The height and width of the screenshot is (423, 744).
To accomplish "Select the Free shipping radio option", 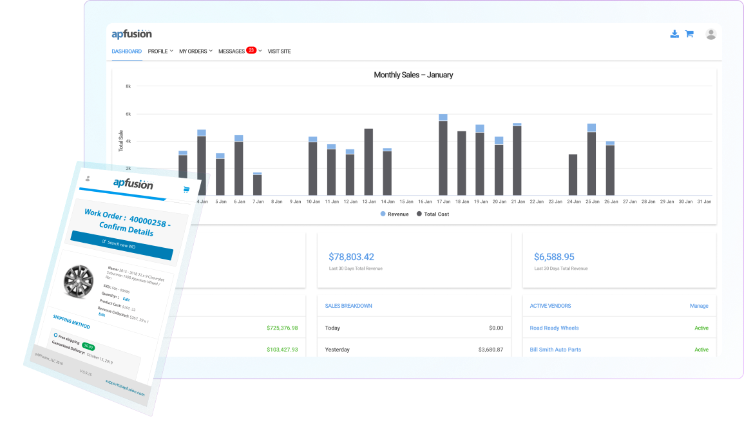I will 55,335.
